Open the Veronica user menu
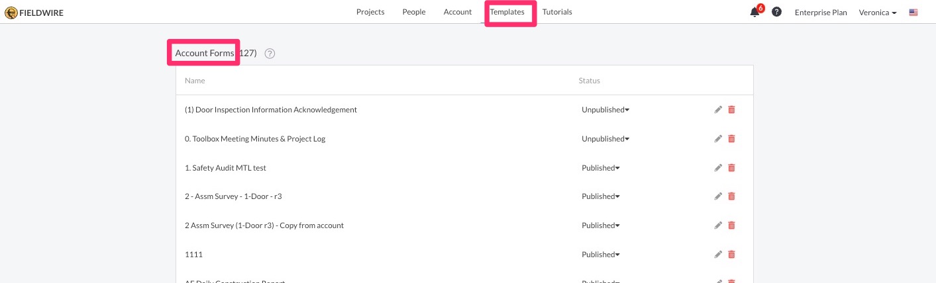 (878, 13)
